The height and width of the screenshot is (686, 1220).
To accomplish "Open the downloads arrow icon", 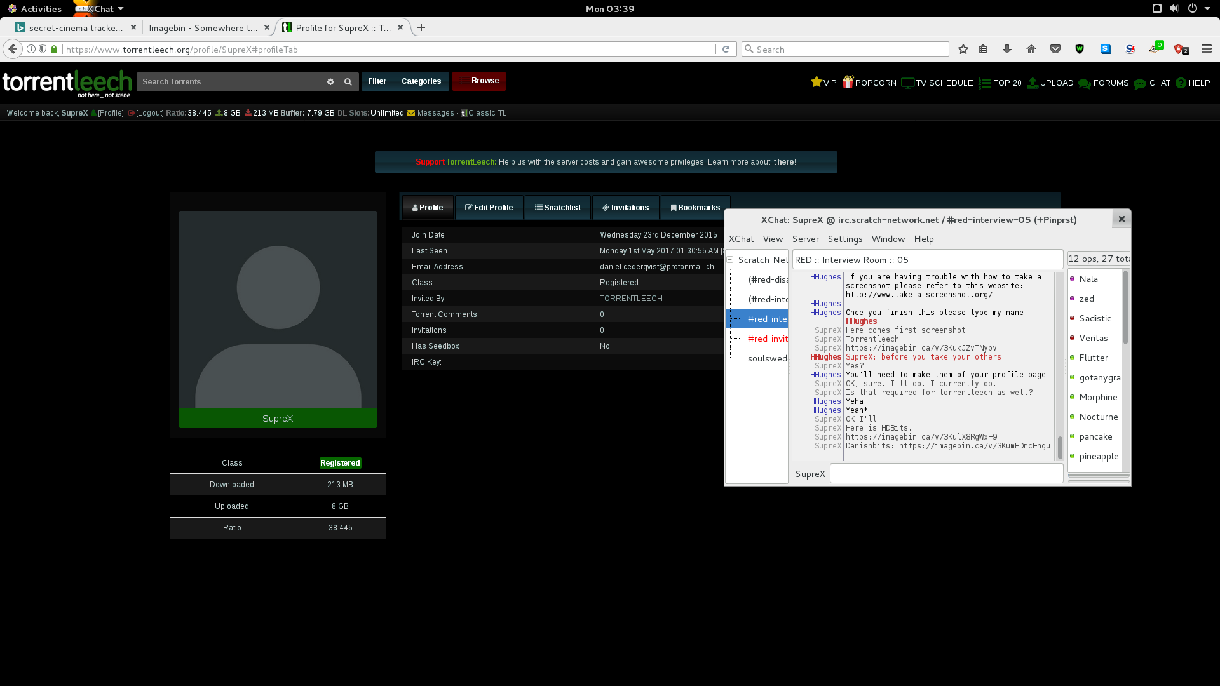I will [1007, 50].
